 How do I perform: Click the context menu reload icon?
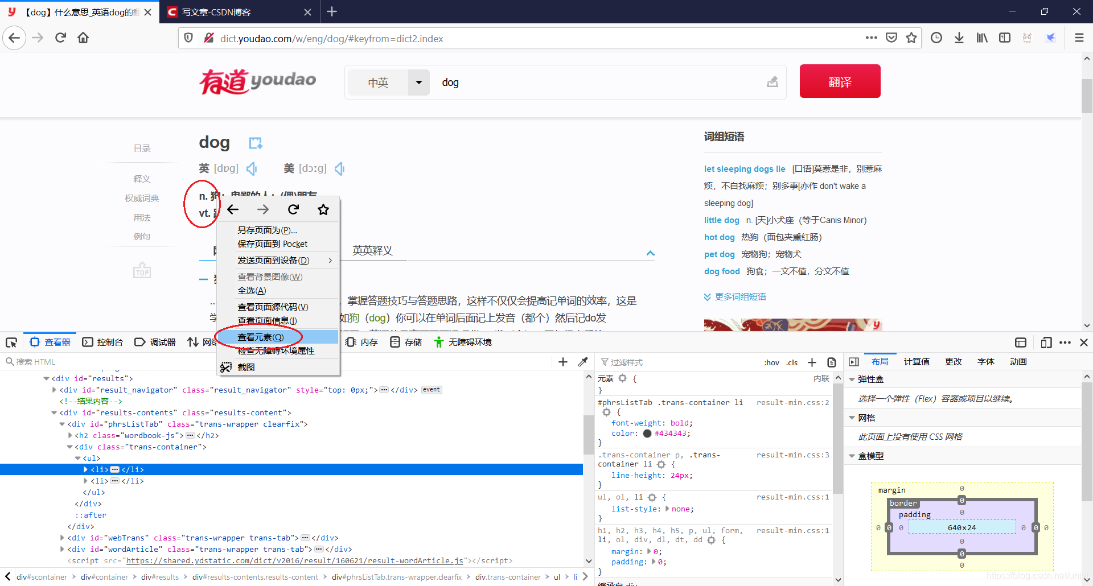click(293, 209)
